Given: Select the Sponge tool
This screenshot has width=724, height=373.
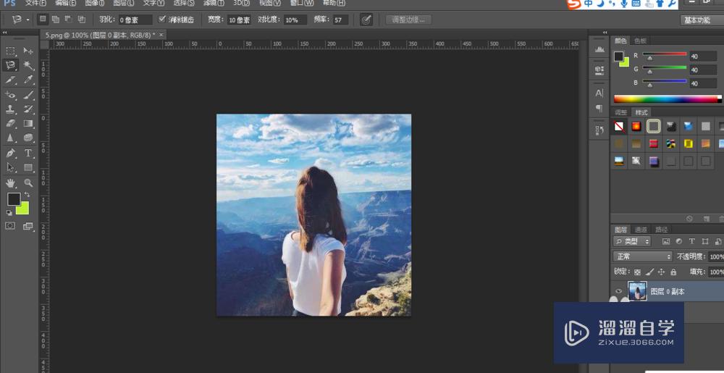Looking at the screenshot, I should pos(28,138).
